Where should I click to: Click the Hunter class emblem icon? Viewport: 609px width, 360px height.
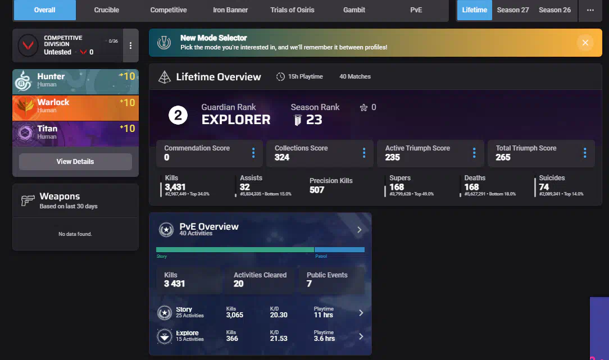coord(24,81)
